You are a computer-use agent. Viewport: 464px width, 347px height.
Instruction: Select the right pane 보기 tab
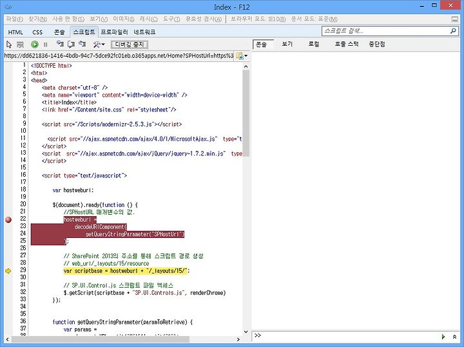(x=287, y=44)
